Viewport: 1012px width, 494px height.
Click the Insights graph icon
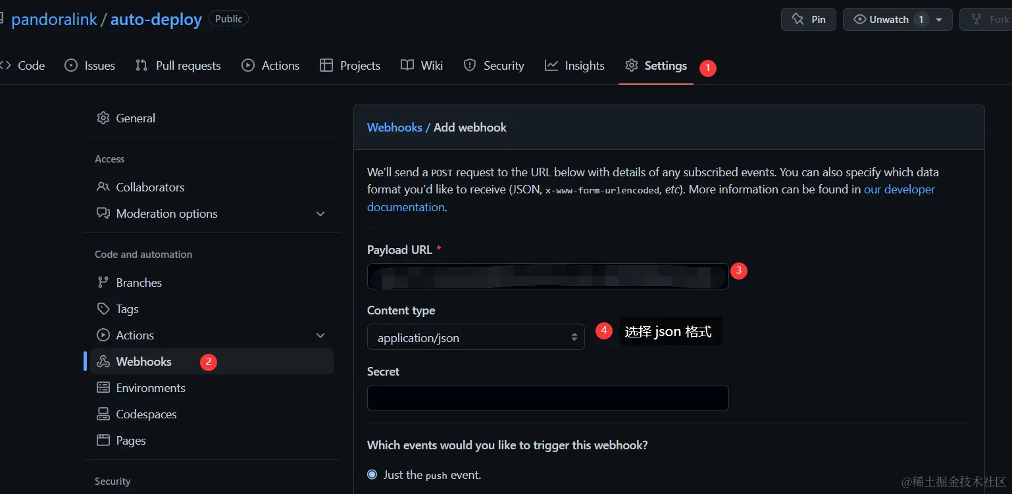click(x=551, y=65)
